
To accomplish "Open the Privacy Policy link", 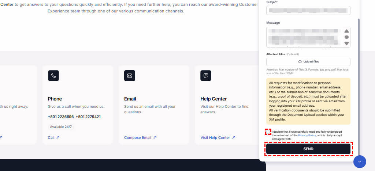I will [x=307, y=135].
